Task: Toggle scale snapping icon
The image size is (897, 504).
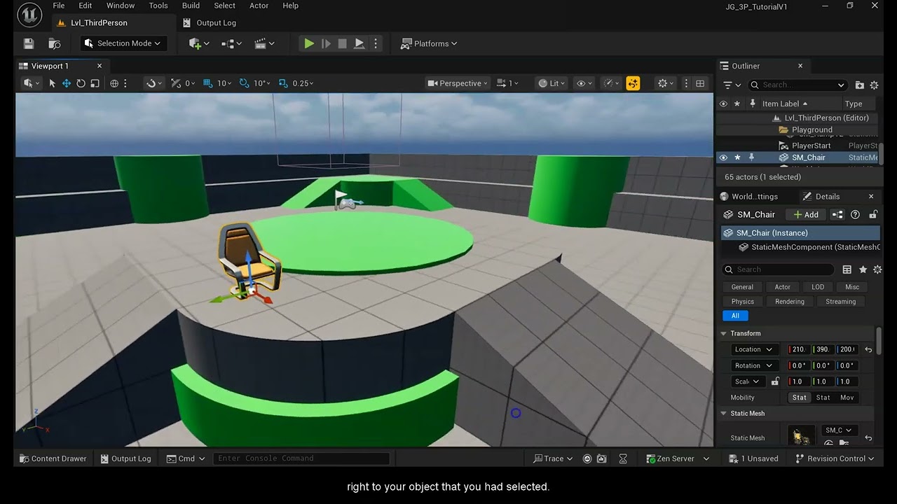Action: (x=283, y=83)
